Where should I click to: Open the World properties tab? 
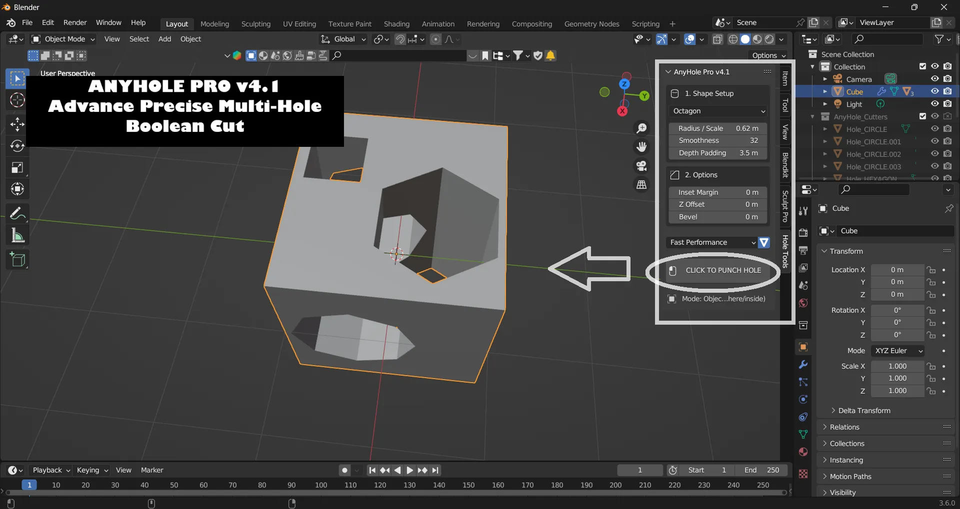(803, 303)
